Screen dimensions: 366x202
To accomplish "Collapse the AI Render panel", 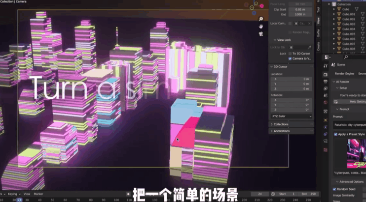I will pos(334,82).
